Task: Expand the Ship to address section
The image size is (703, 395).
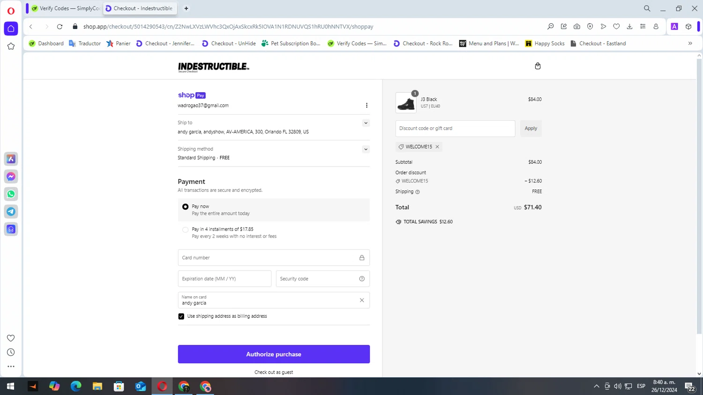Action: click(x=366, y=123)
